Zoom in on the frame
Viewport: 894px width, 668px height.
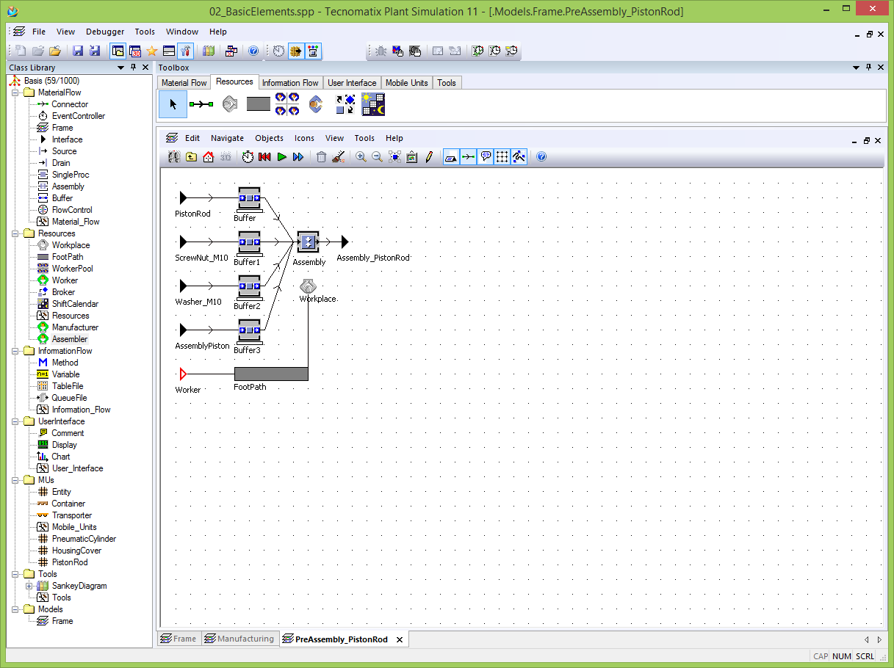tap(361, 157)
